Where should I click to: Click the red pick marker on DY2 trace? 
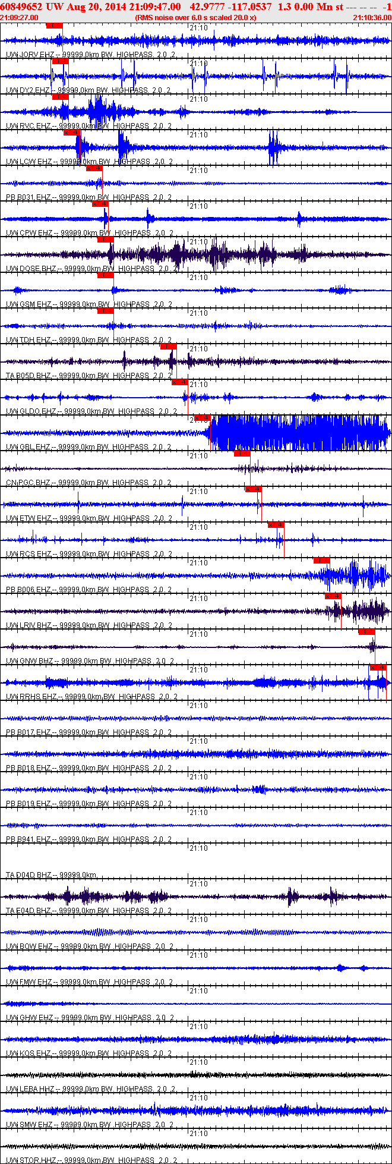pyautogui.click(x=60, y=61)
